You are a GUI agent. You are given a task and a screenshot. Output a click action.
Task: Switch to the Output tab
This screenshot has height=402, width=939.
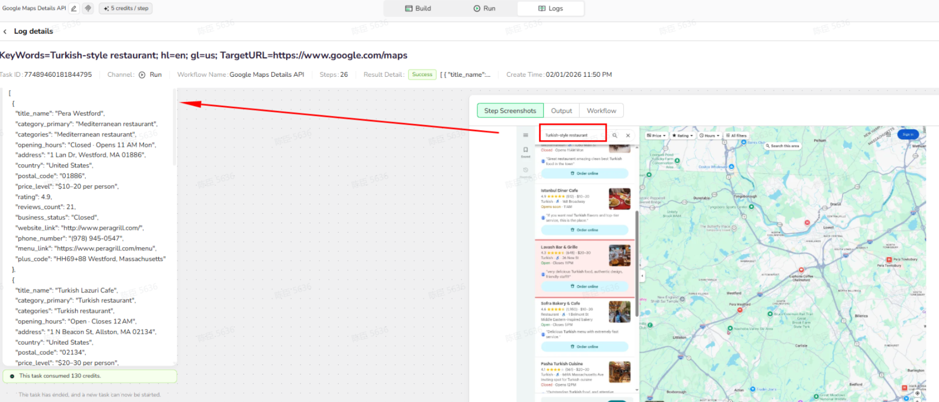click(561, 111)
